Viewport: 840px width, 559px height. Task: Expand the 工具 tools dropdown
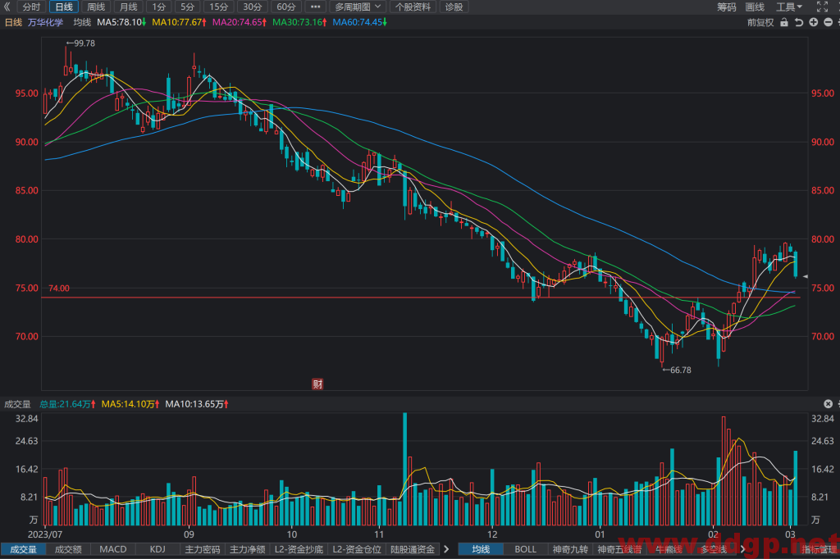click(789, 7)
